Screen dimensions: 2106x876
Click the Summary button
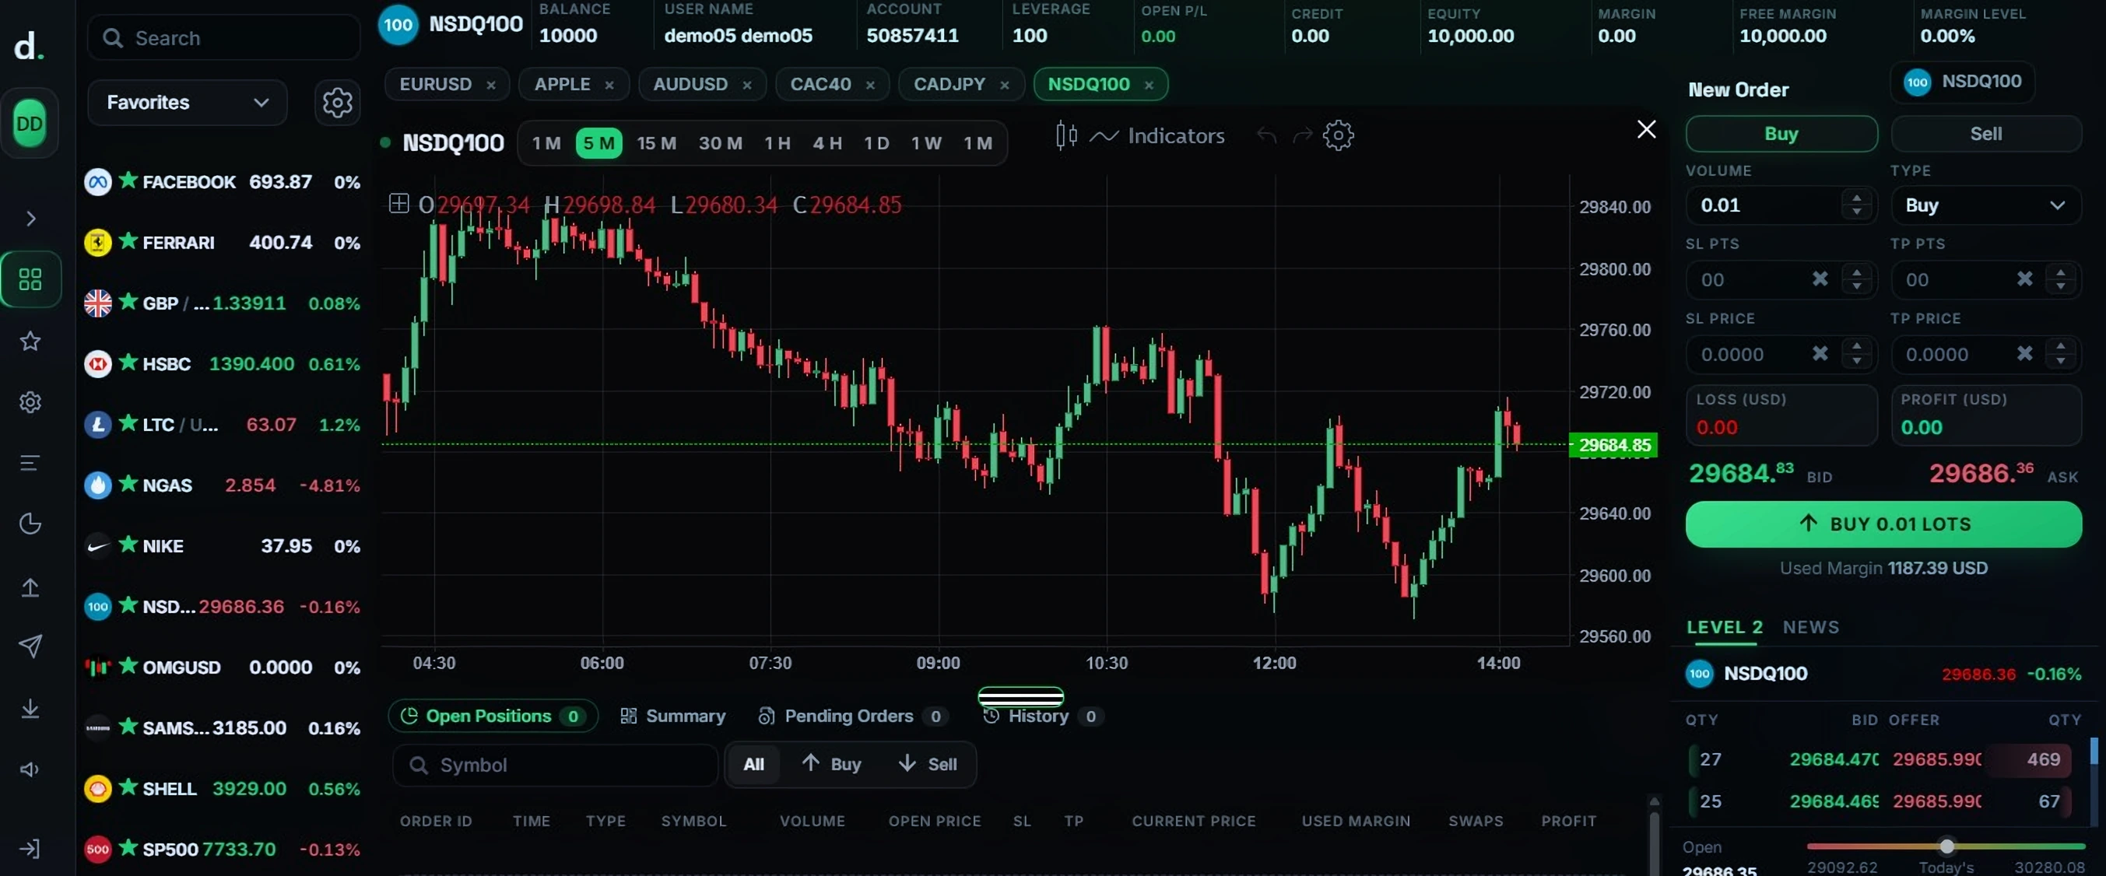673,716
